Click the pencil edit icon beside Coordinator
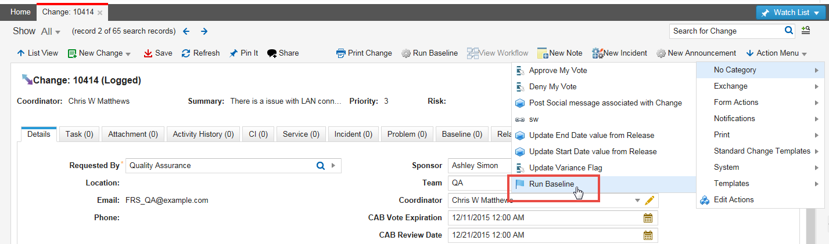 click(649, 201)
